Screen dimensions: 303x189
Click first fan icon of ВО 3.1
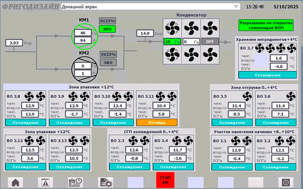point(236,141)
